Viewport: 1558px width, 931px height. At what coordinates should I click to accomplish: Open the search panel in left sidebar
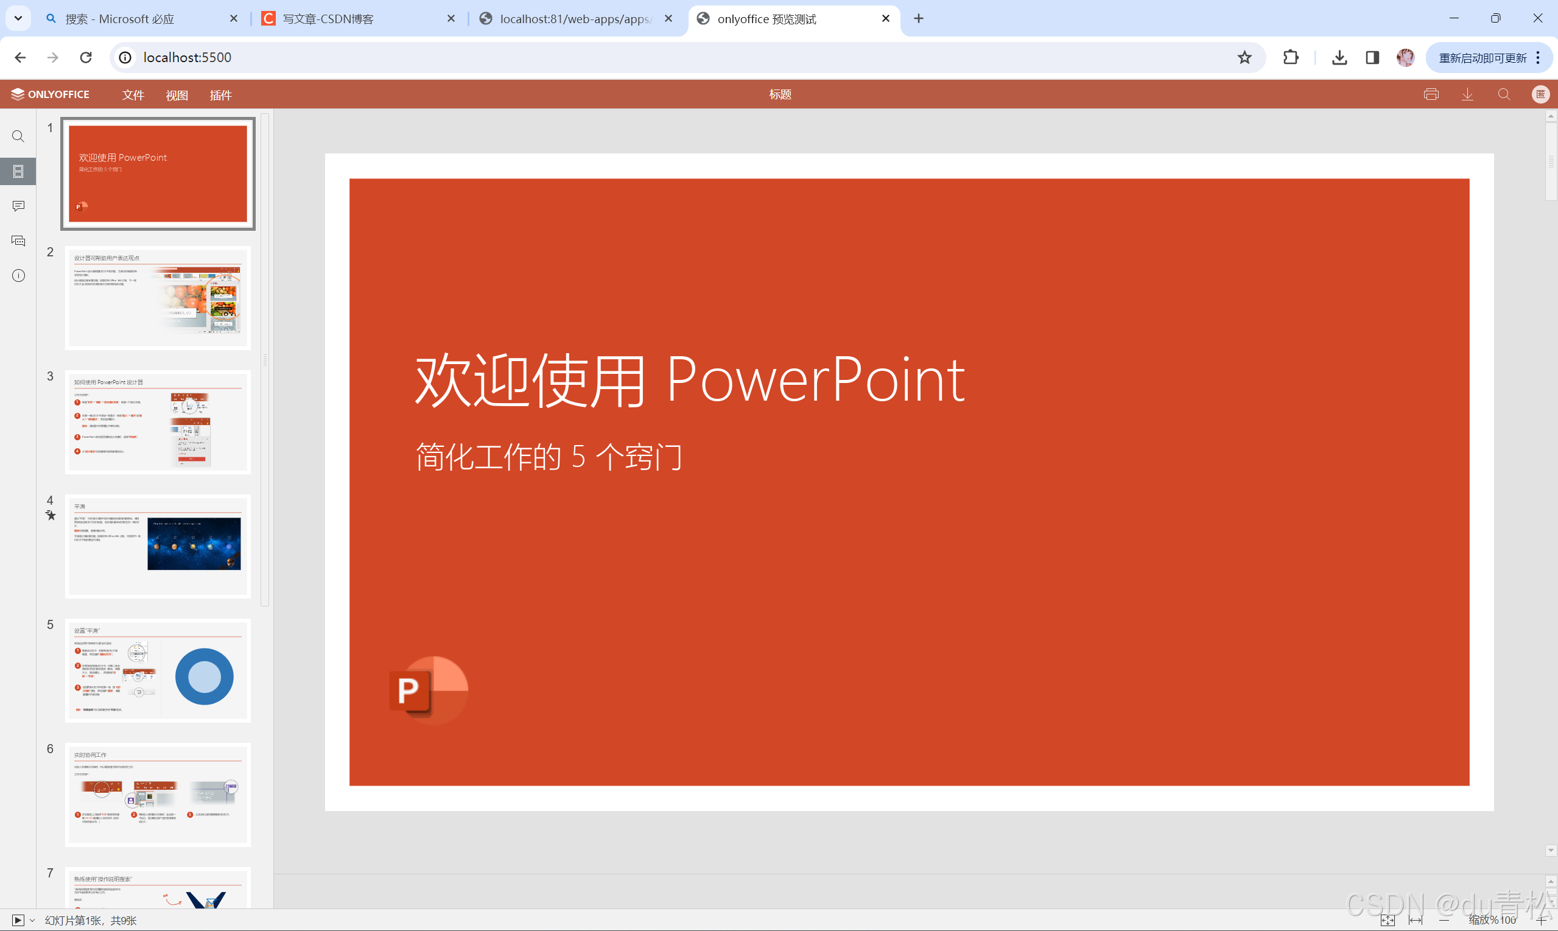pos(18,136)
